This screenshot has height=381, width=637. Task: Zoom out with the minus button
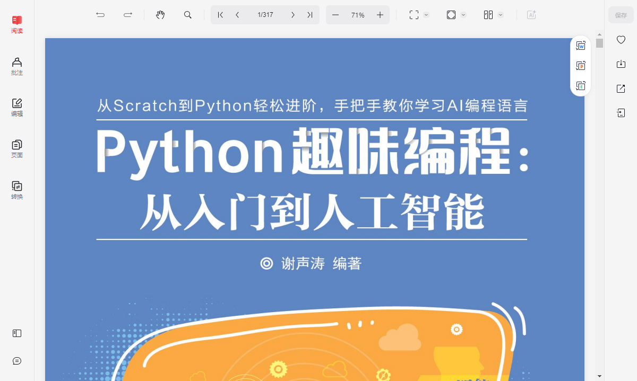335,15
